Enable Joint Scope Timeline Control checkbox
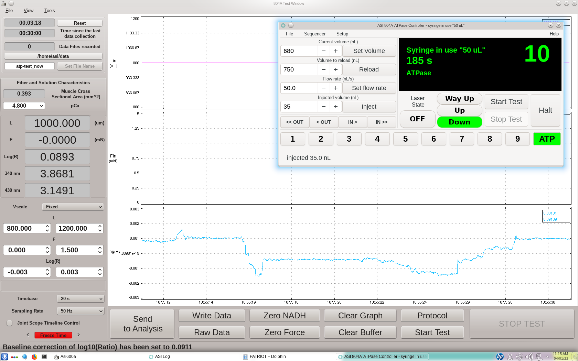This screenshot has width=578, height=361. [10, 323]
